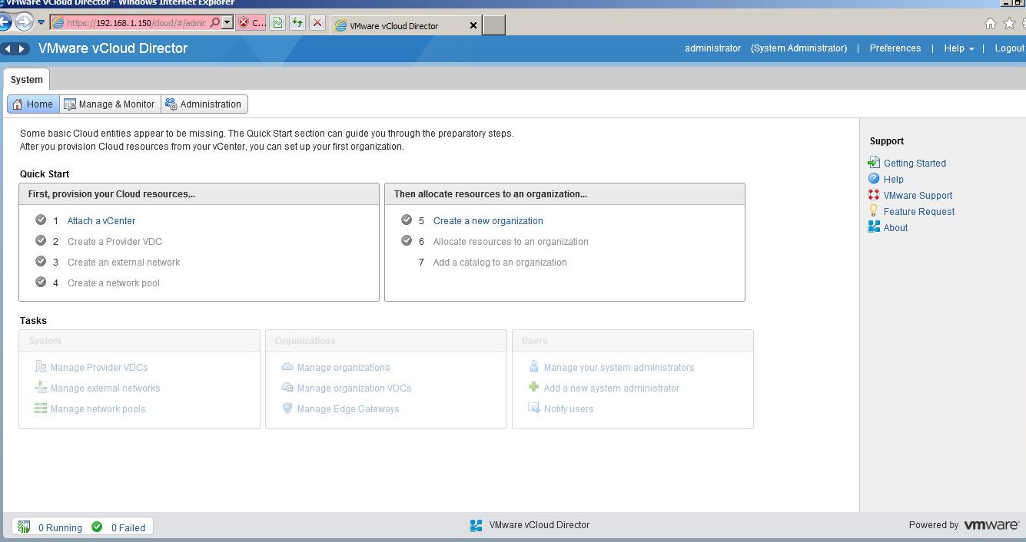Click Manage external networks task
This screenshot has height=542, width=1026.
click(x=105, y=388)
